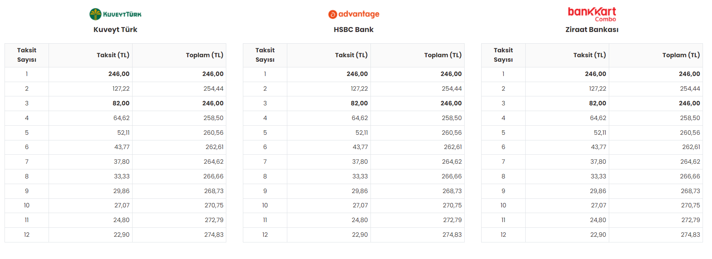Click 6 installment row number in HSBC table

265,147
